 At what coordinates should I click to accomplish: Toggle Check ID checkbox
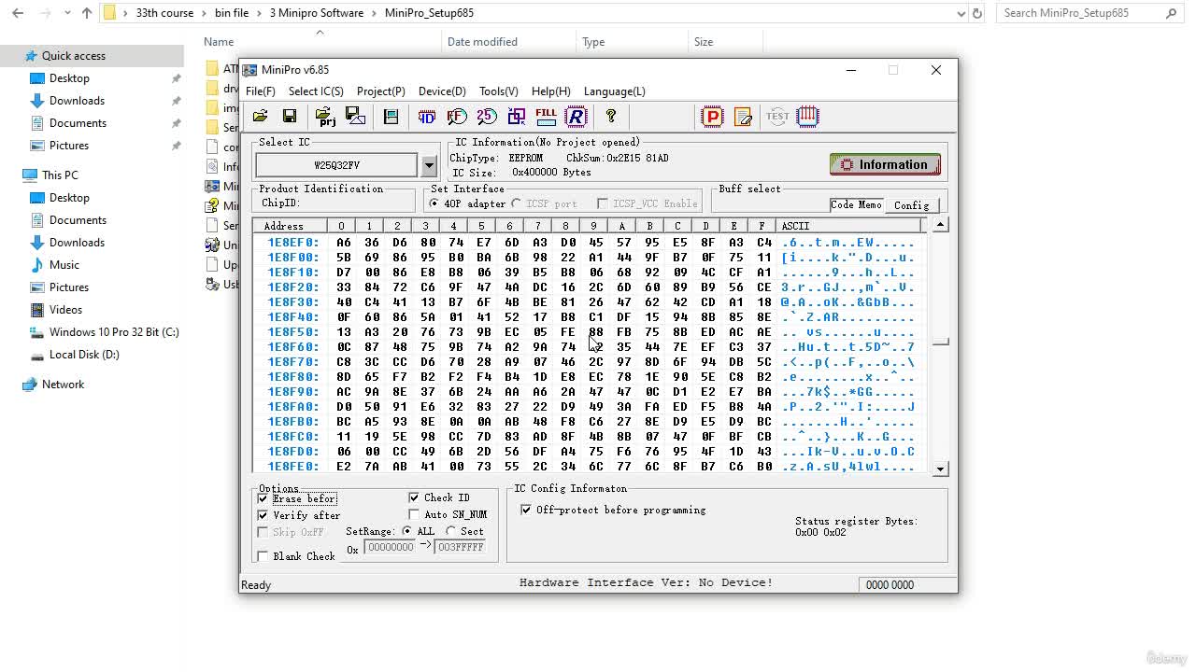(x=414, y=497)
